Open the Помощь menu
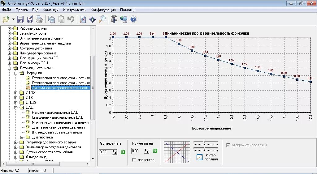The image size is (317, 174). tap(128, 10)
